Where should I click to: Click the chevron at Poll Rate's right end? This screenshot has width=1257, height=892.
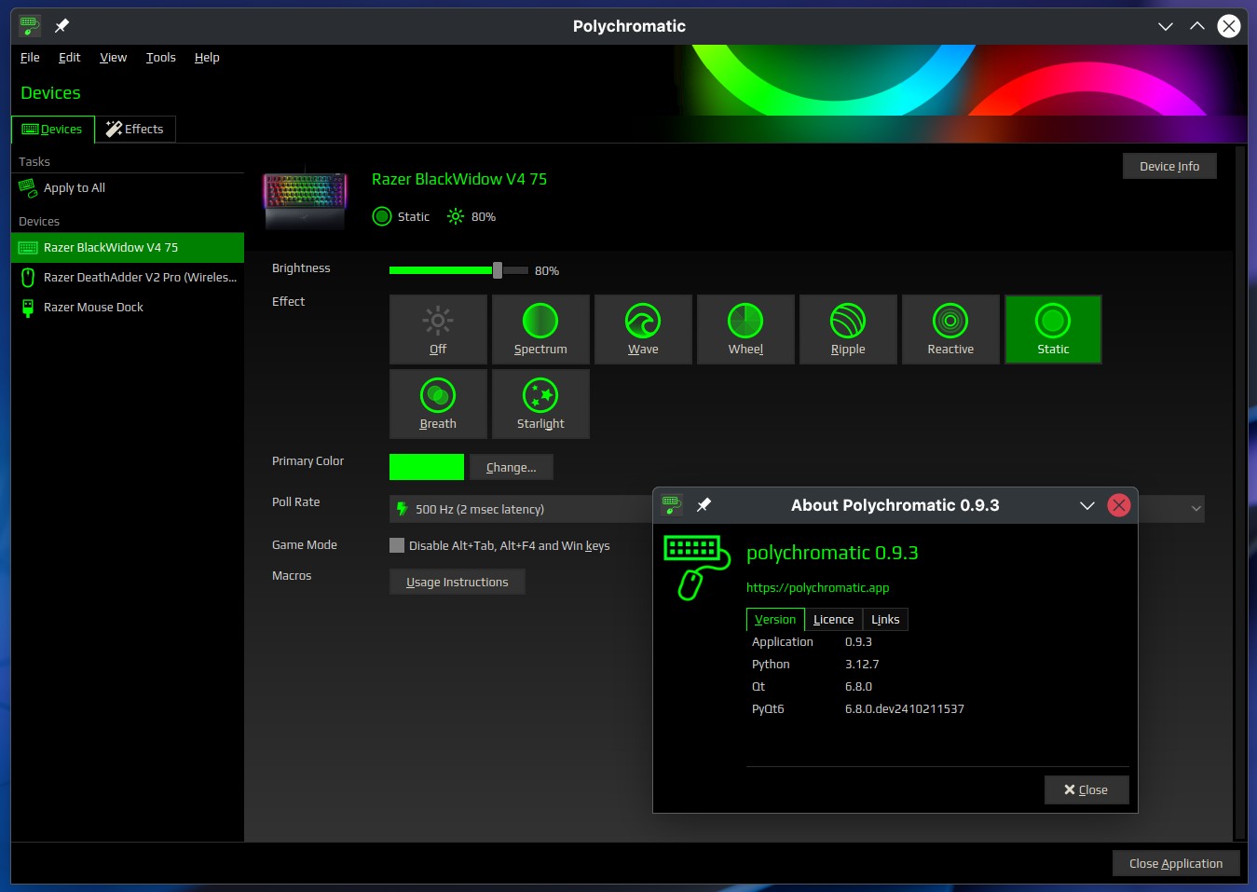[x=1196, y=509]
